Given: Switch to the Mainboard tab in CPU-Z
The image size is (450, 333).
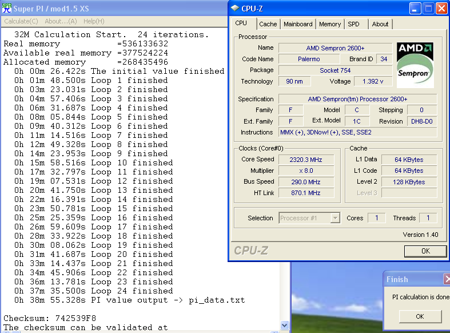Looking at the screenshot, I should [298, 24].
